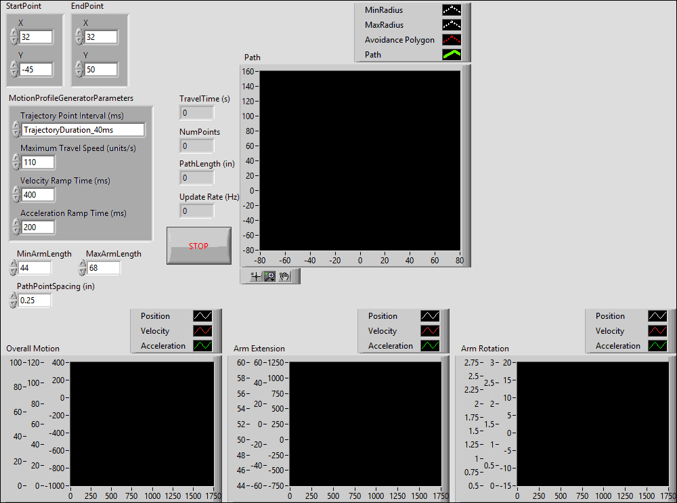This screenshot has height=503, width=677.
Task: Click the Position legend icon above Overall Motion chart
Action: tap(201, 315)
